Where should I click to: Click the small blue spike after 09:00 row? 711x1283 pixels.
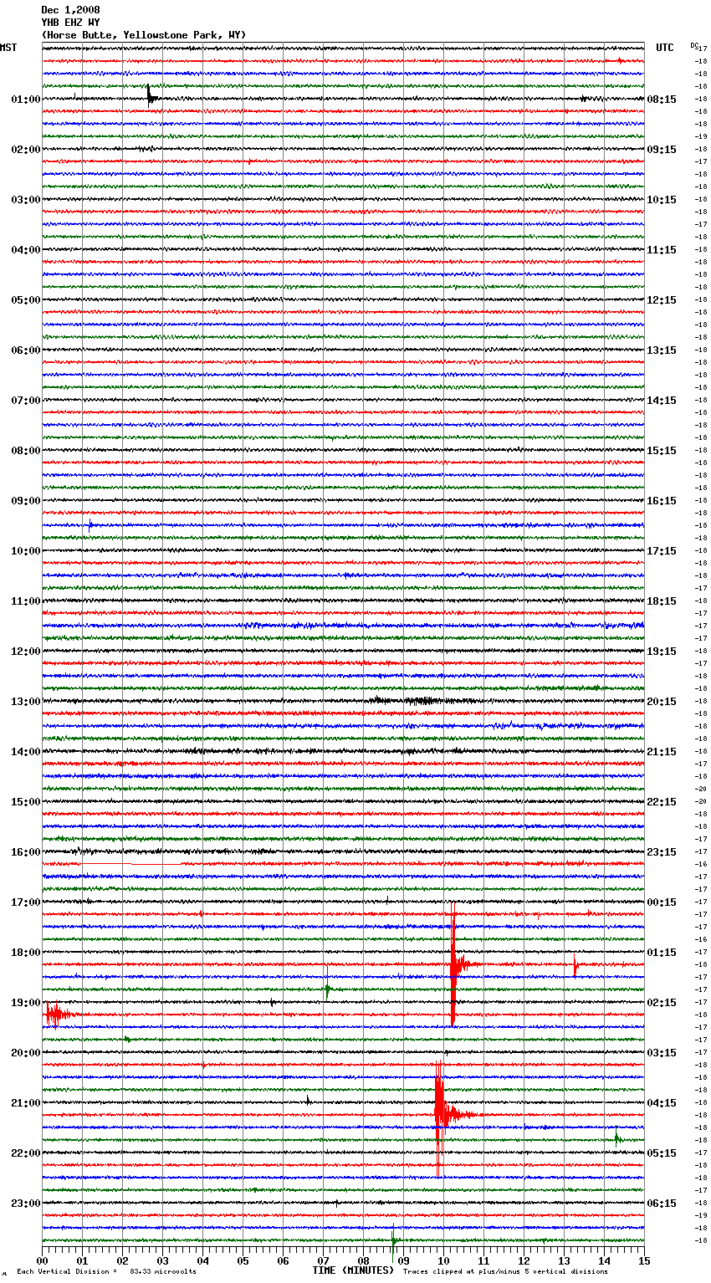pyautogui.click(x=90, y=525)
